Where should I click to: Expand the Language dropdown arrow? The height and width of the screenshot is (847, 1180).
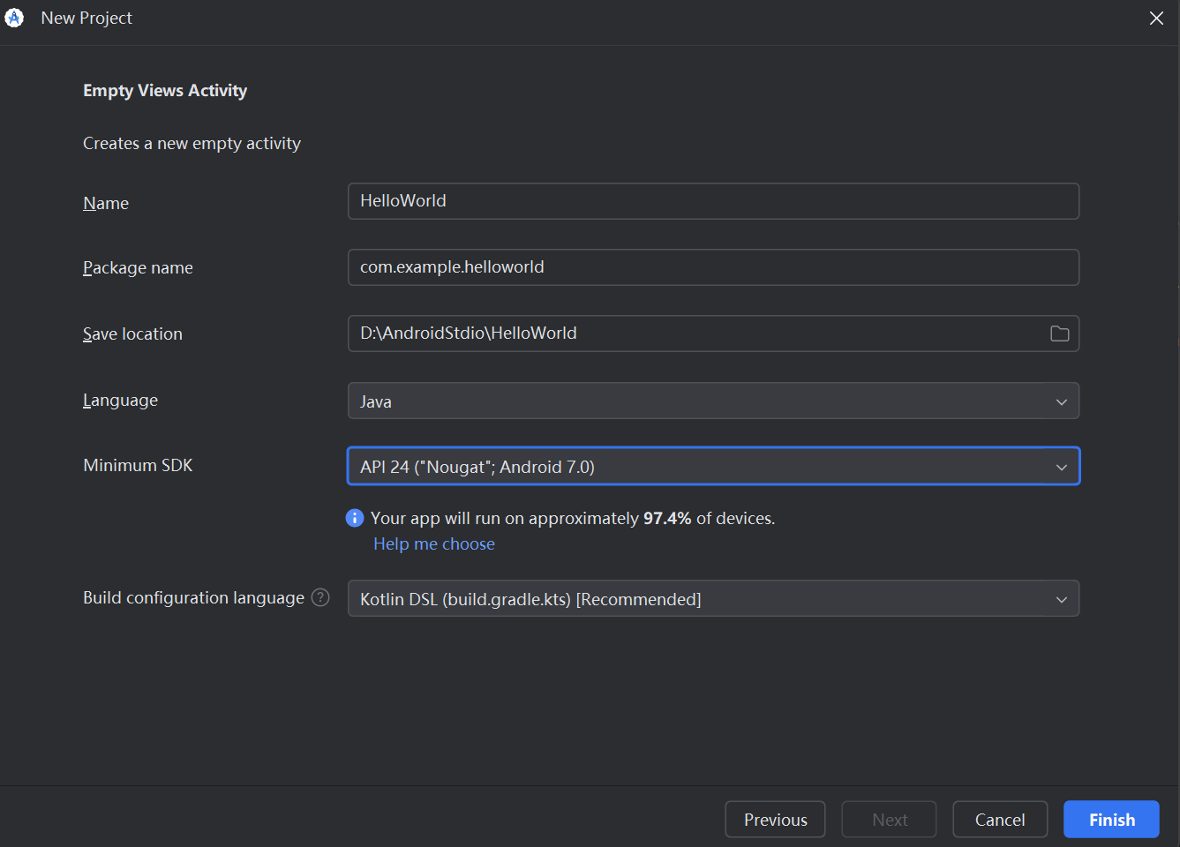click(1061, 401)
